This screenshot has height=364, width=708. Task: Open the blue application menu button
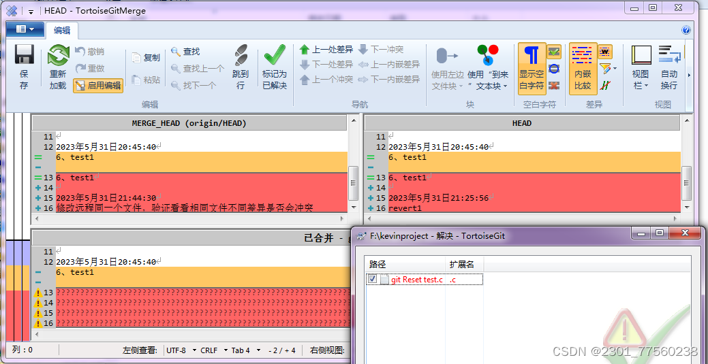pos(25,29)
